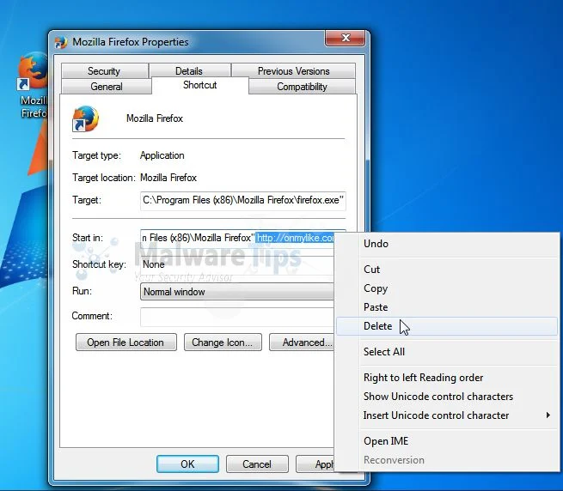Click the Start in text field
563x491 pixels.
(x=237, y=238)
